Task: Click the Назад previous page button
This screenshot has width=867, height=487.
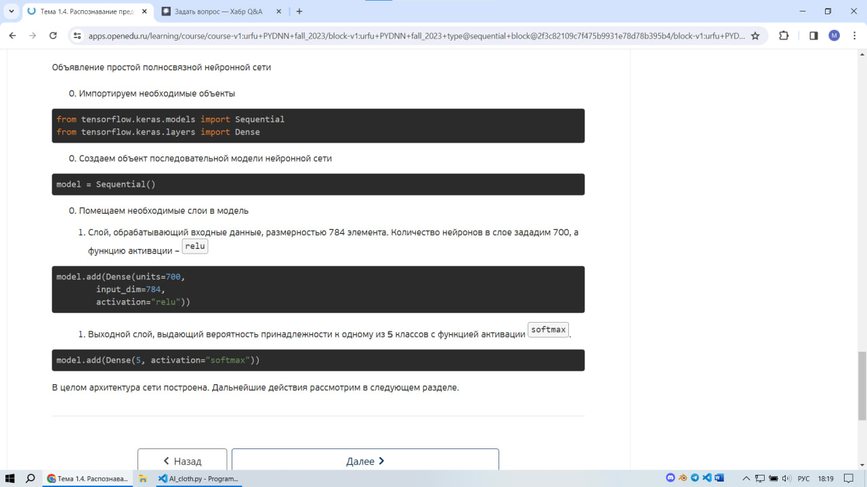Action: [182, 460]
